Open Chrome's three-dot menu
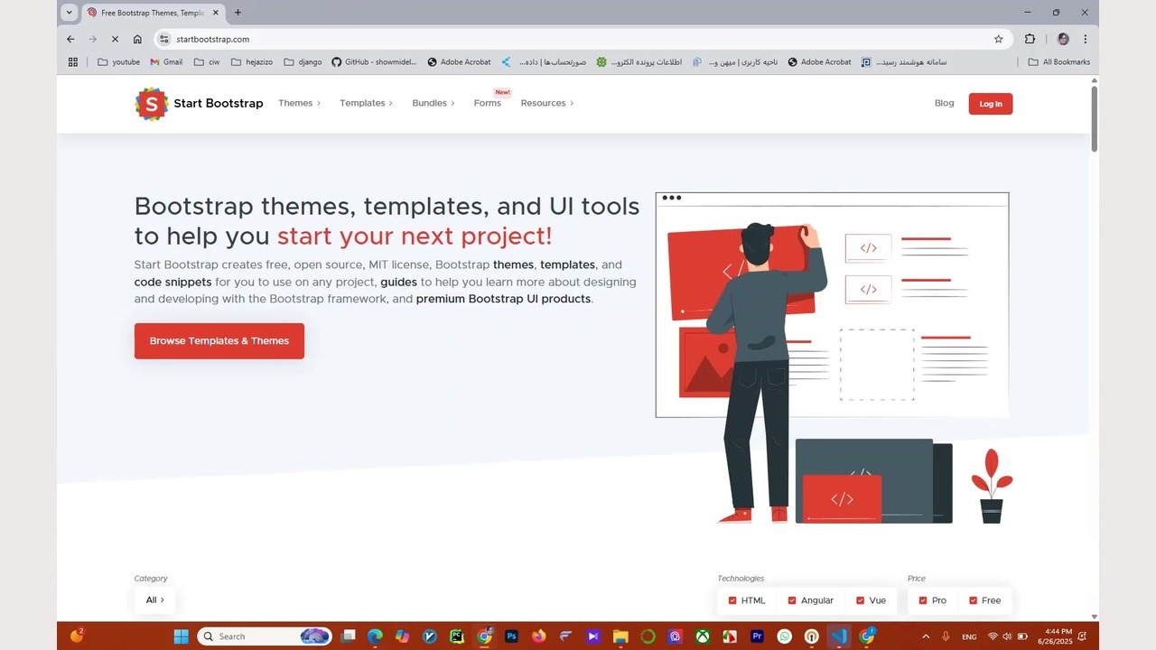The height and width of the screenshot is (650, 1156). click(x=1085, y=39)
